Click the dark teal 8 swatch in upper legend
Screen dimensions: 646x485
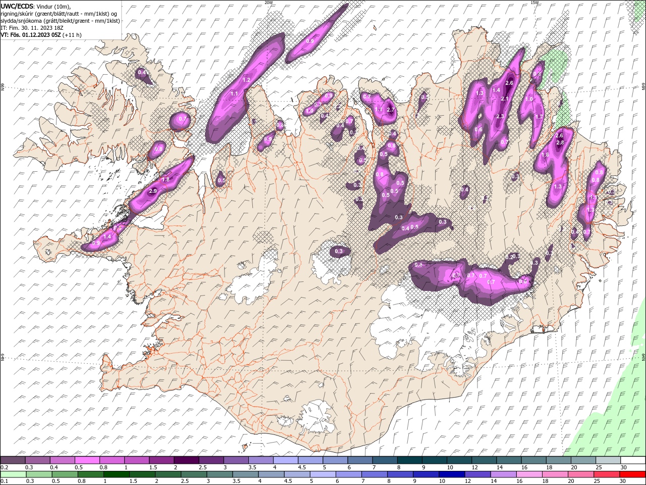point(409,460)
